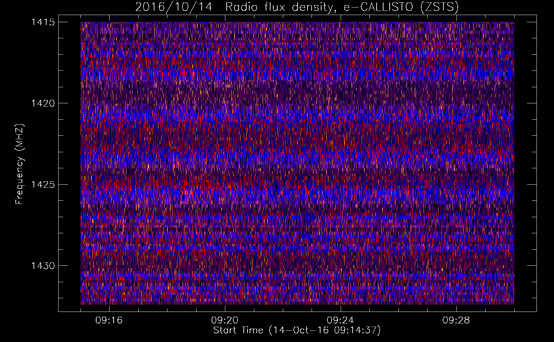Click the 1415 frequency tick label

coord(43,22)
